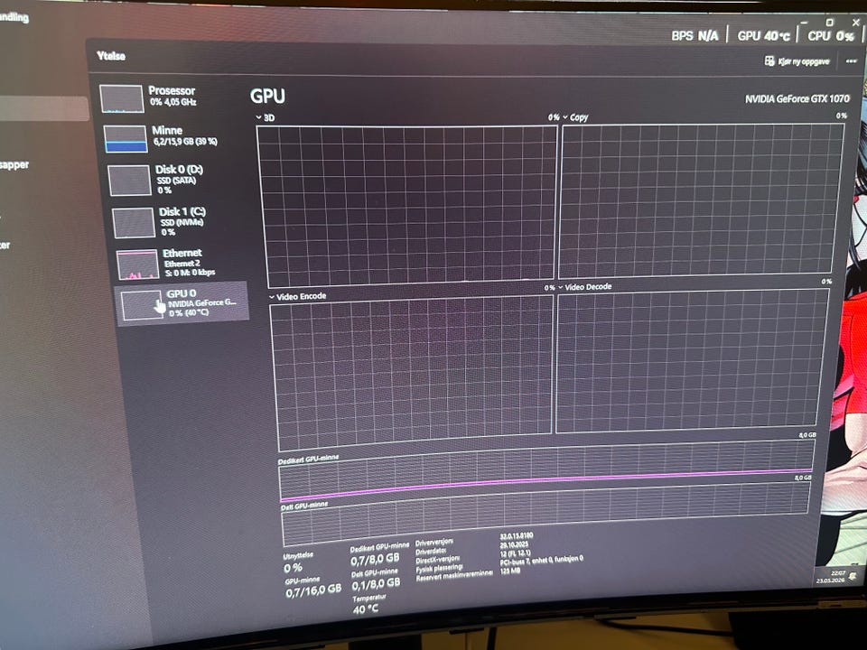Image resolution: width=867 pixels, height=650 pixels.
Task: Click the Delt GPU-minne graph title
Action: click(x=303, y=506)
